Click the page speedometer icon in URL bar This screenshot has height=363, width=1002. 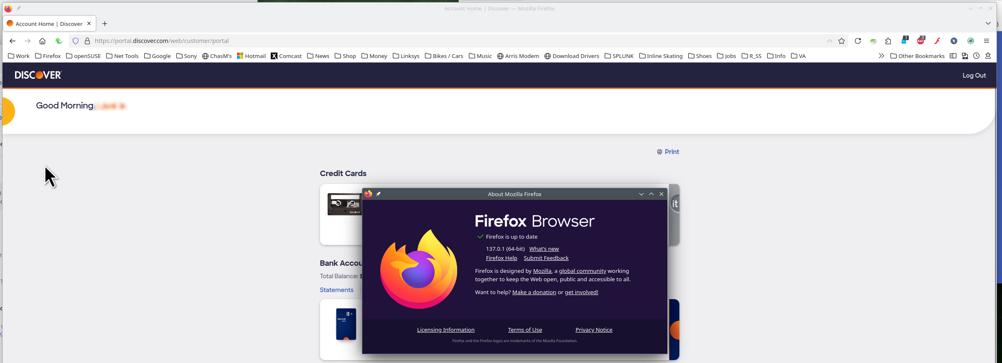click(829, 41)
